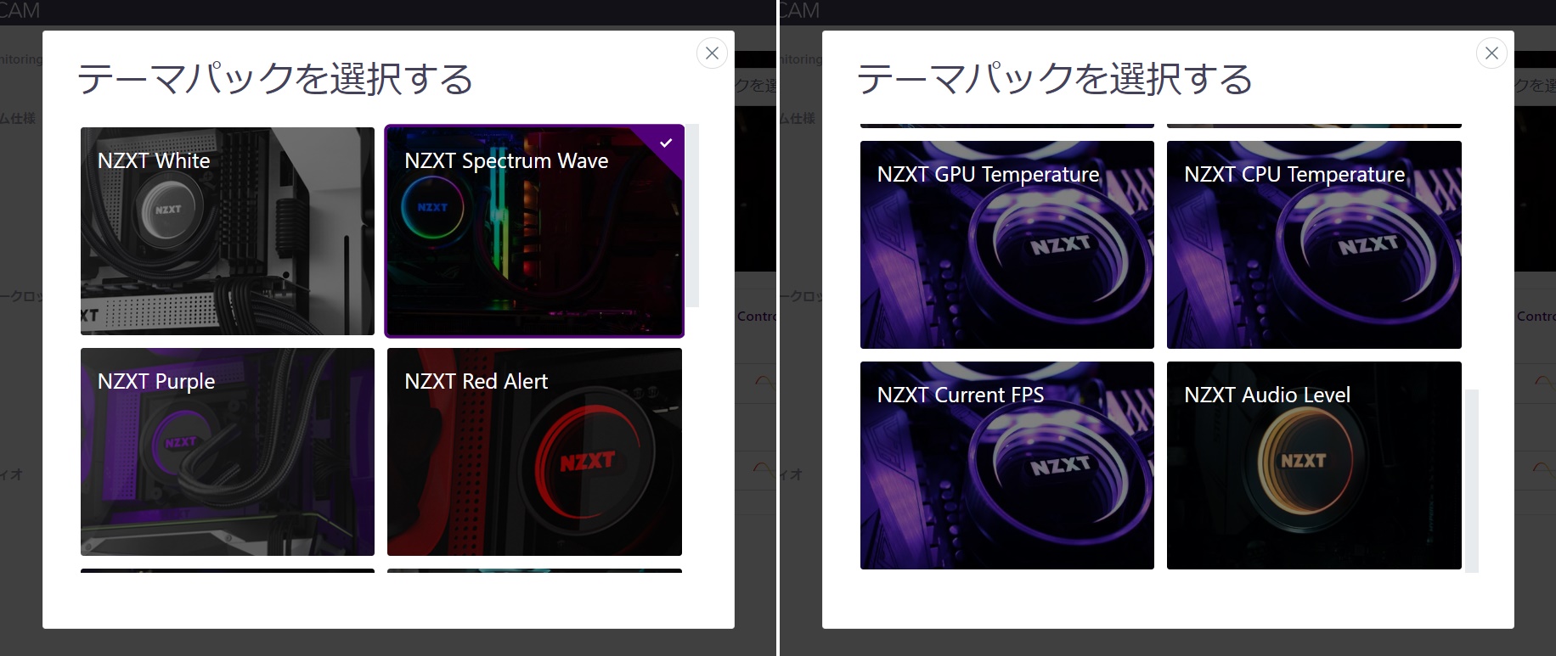Click the scrollbar beside NZXT Audio Level
This screenshot has width=1556, height=656.
click(1472, 480)
